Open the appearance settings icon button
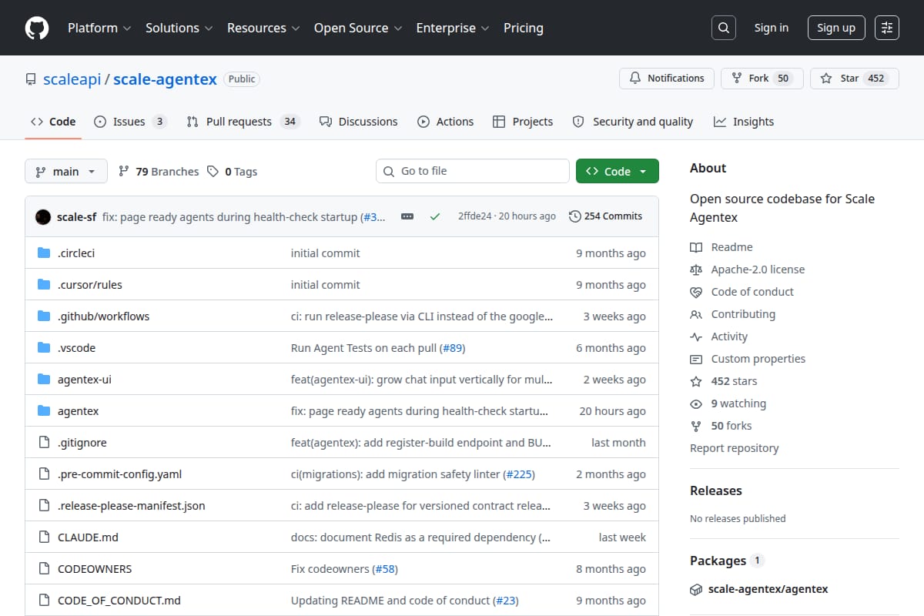The width and height of the screenshot is (924, 616). [887, 28]
